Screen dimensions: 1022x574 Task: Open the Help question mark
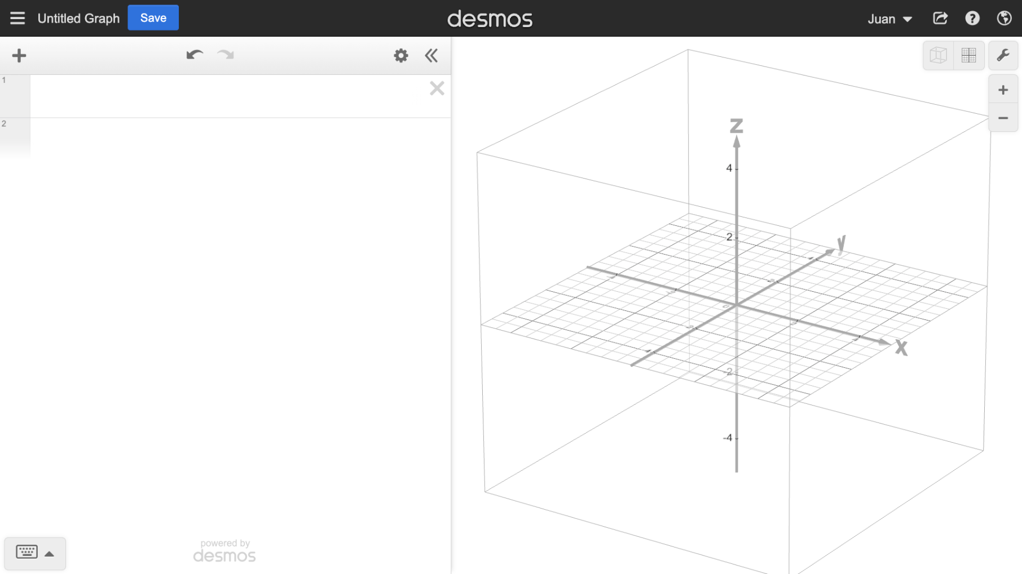click(x=972, y=19)
